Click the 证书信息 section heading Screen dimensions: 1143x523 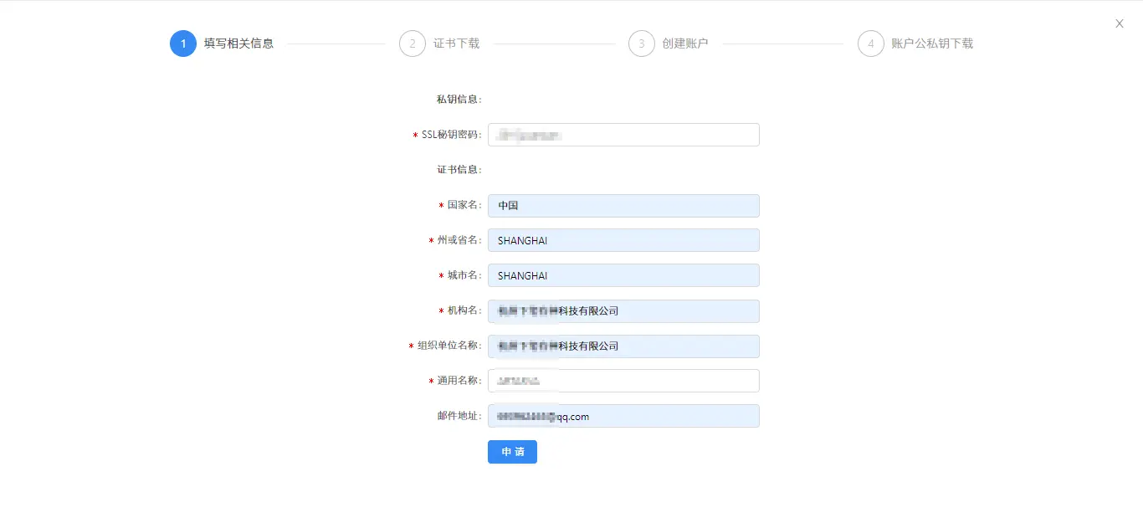[x=459, y=170]
